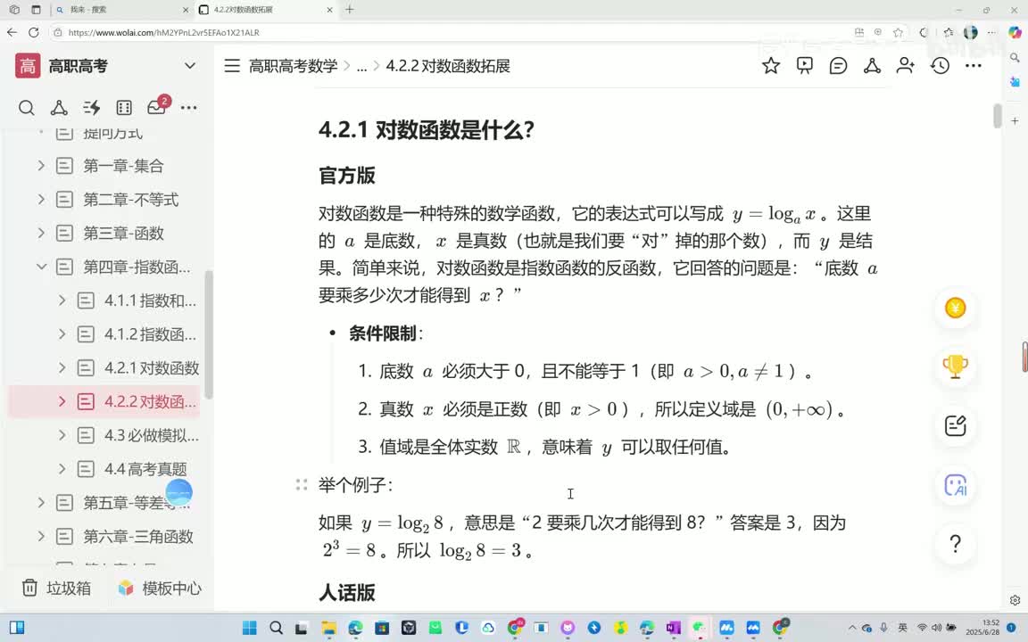Click the 条件限制 bullet text

382,333
